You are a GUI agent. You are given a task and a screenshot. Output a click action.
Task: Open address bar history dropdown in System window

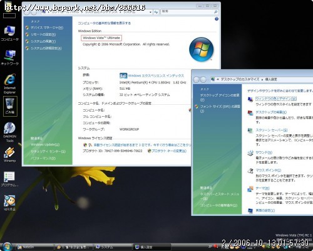150,13
